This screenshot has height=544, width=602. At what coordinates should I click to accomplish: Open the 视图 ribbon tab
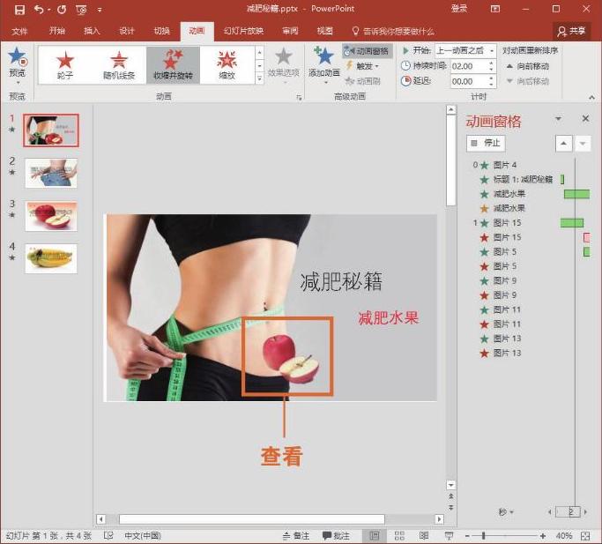pyautogui.click(x=325, y=31)
